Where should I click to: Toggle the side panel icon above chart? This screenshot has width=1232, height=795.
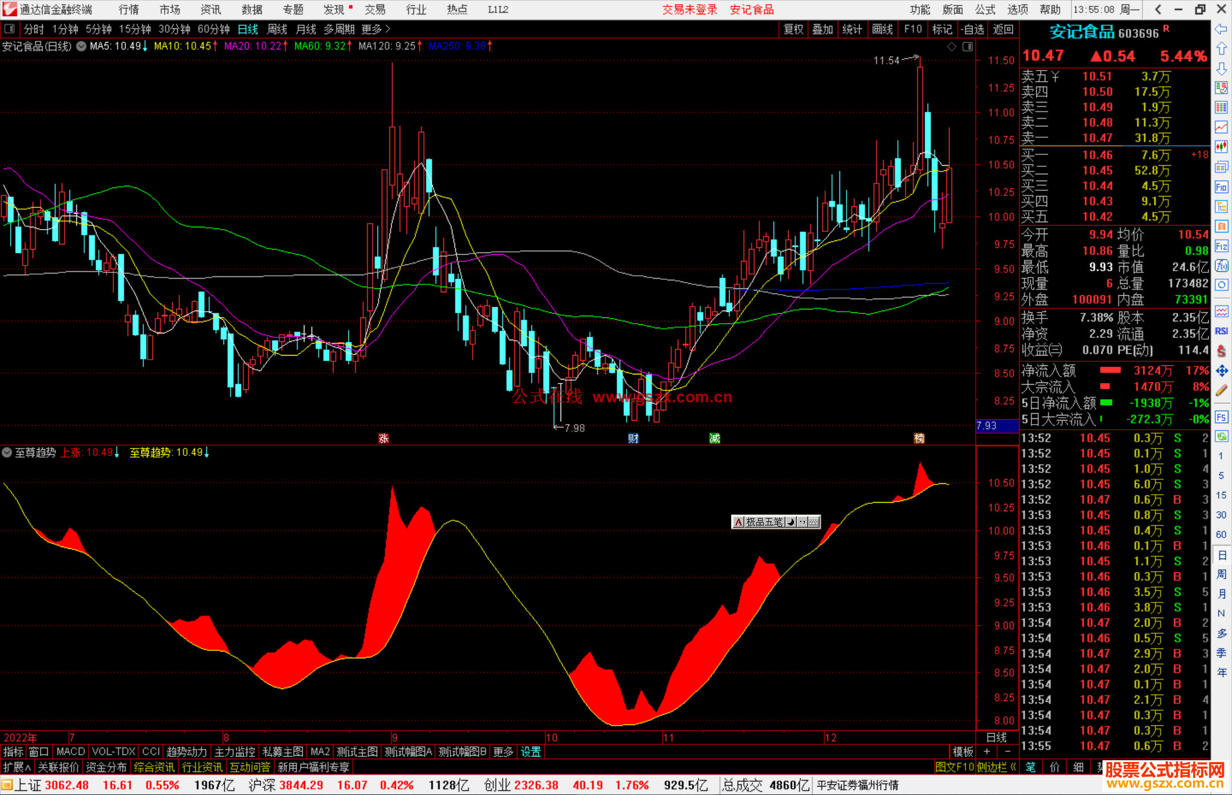click(x=968, y=47)
